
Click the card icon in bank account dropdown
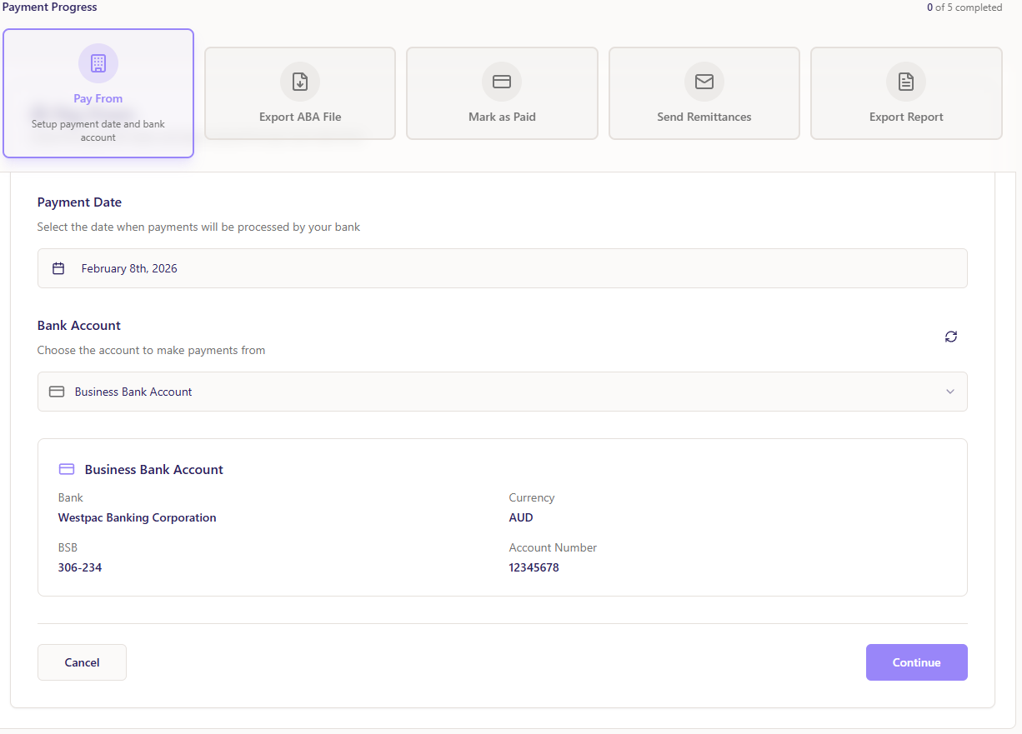click(x=57, y=392)
